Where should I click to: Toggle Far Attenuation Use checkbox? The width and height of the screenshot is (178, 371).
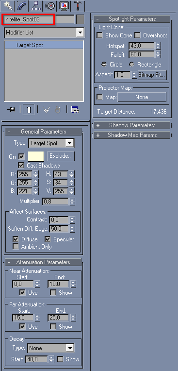[22, 326]
